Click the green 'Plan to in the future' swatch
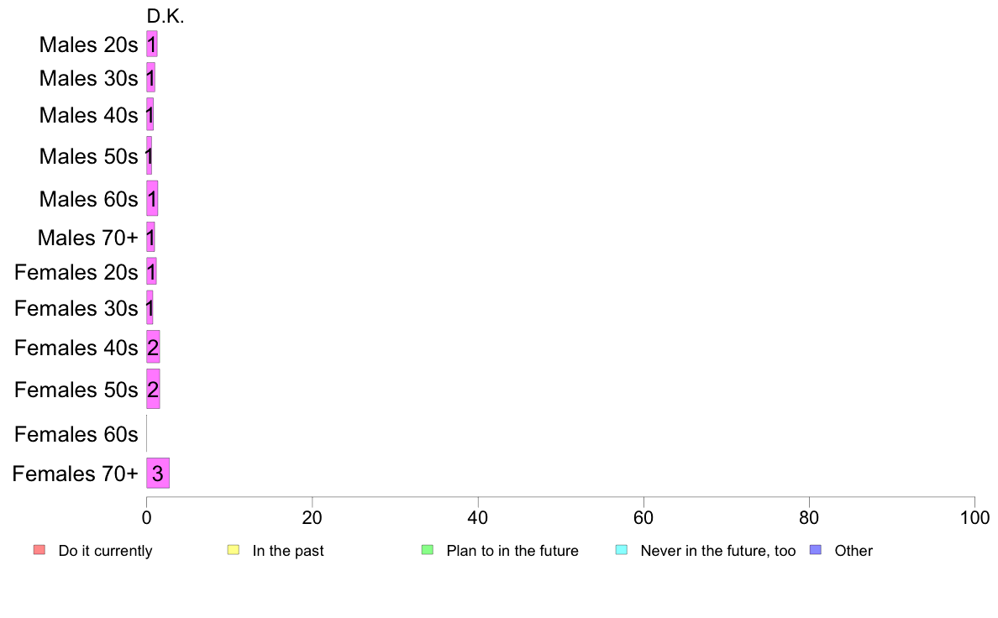The image size is (998, 618). coord(428,550)
